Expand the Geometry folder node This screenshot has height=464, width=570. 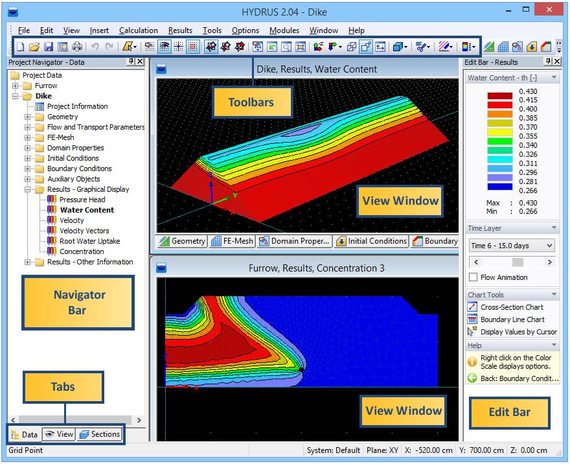coord(27,117)
